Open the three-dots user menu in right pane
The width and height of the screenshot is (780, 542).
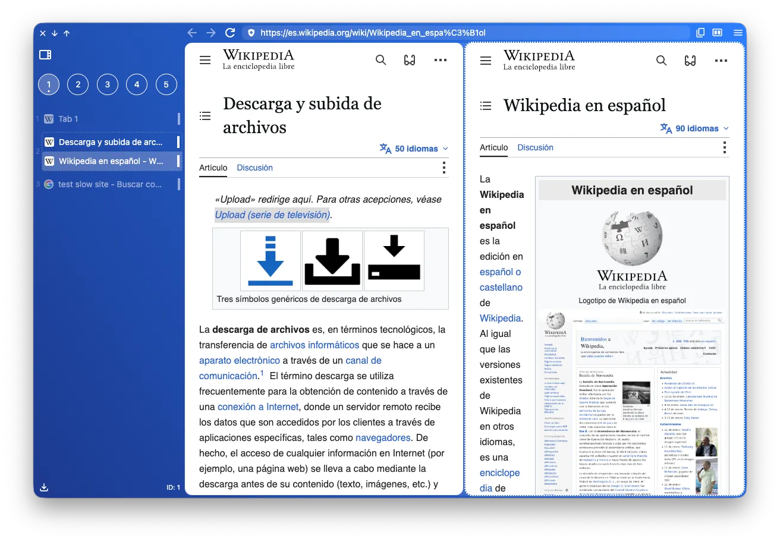click(x=721, y=60)
